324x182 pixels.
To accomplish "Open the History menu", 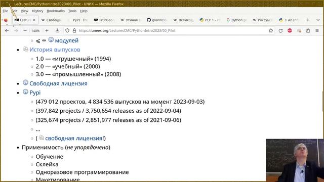I will click(x=37, y=11).
